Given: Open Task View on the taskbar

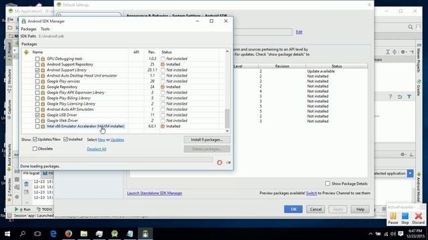Looking at the screenshot, I should coord(37,234).
